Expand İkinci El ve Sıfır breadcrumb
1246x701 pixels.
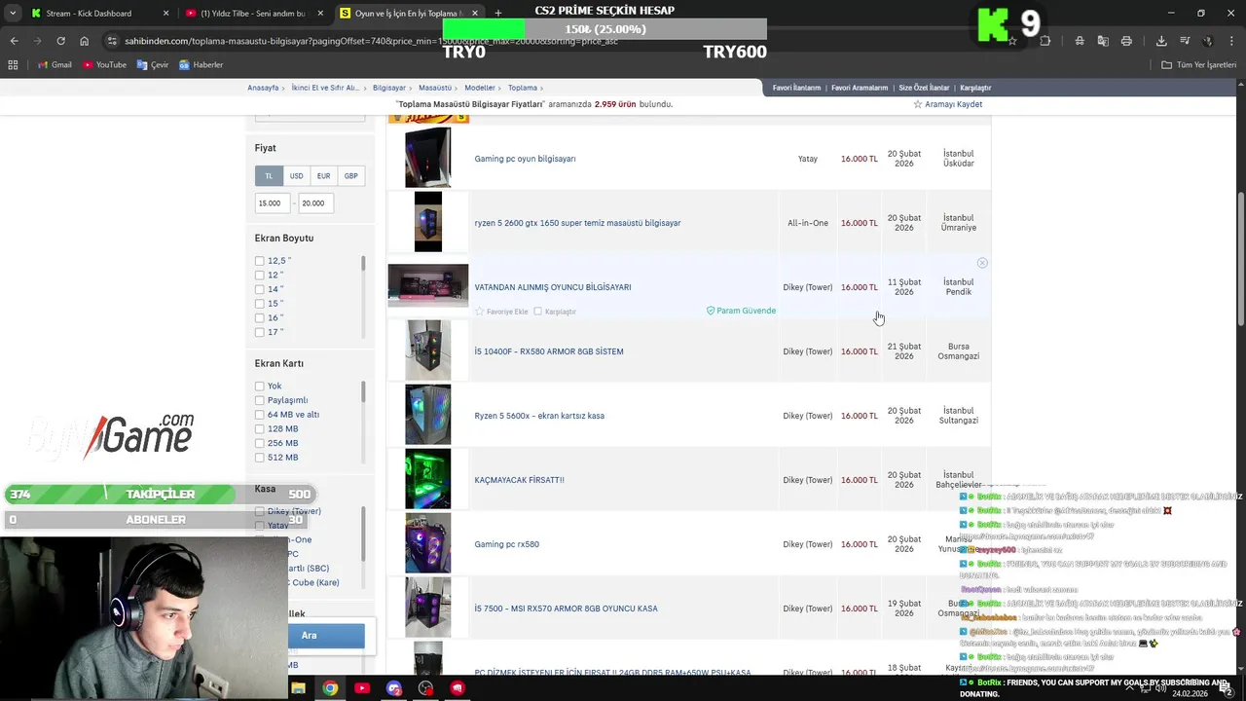coord(326,88)
